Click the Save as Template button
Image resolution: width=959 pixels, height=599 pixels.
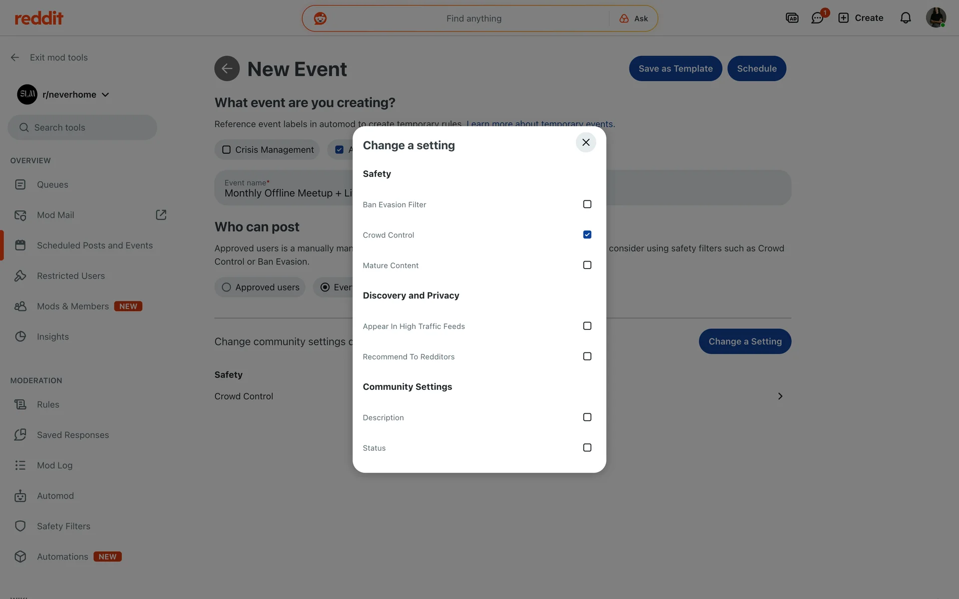tap(675, 68)
